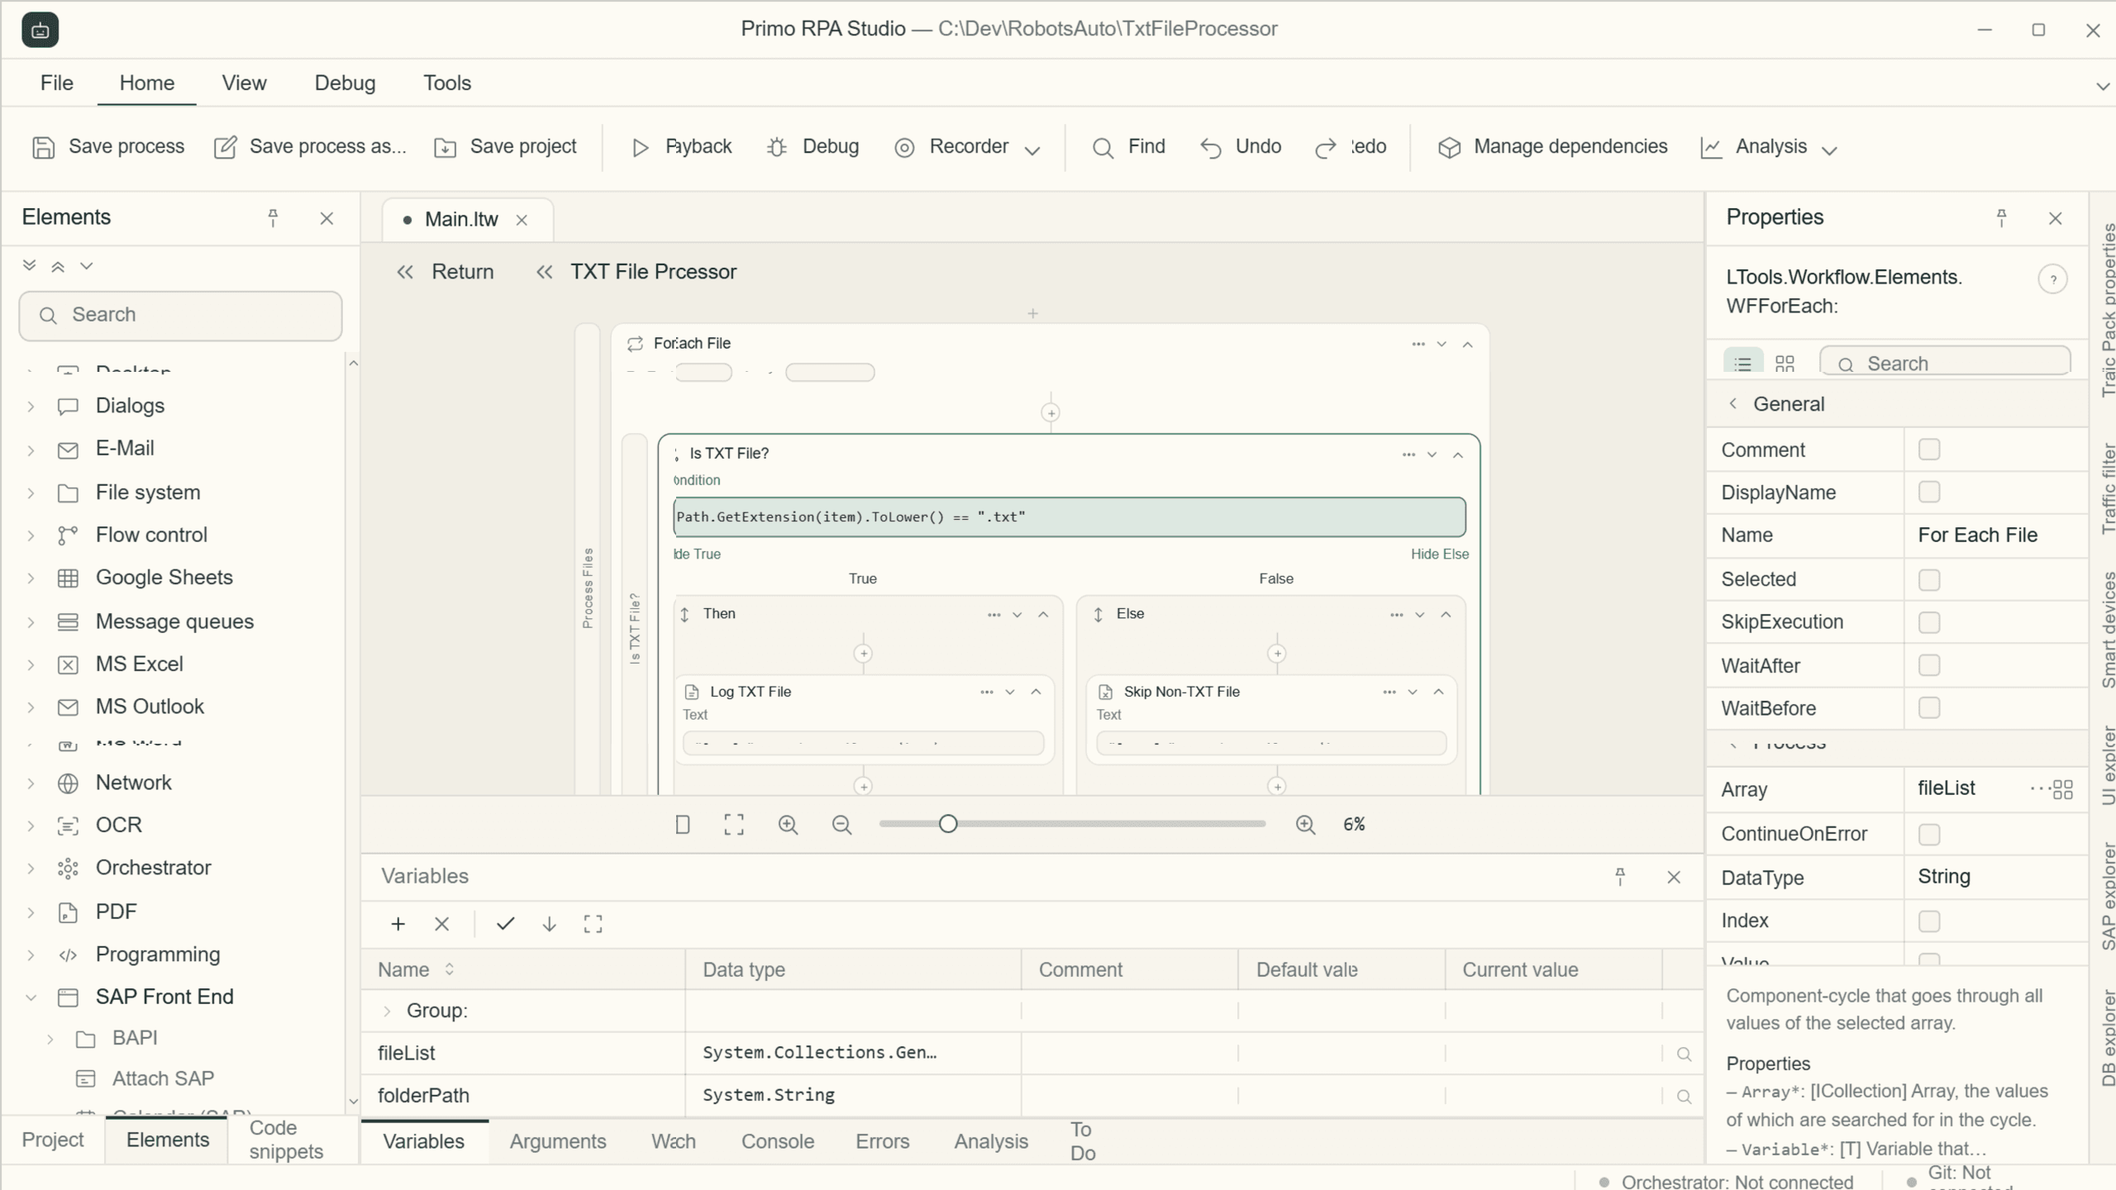Open the File menu
Image resolution: width=2116 pixels, height=1190 pixels.
coord(56,83)
